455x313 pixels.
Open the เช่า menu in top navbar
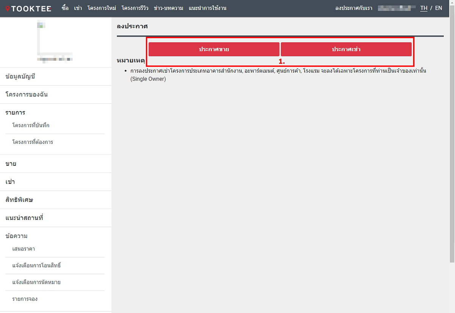tap(78, 8)
